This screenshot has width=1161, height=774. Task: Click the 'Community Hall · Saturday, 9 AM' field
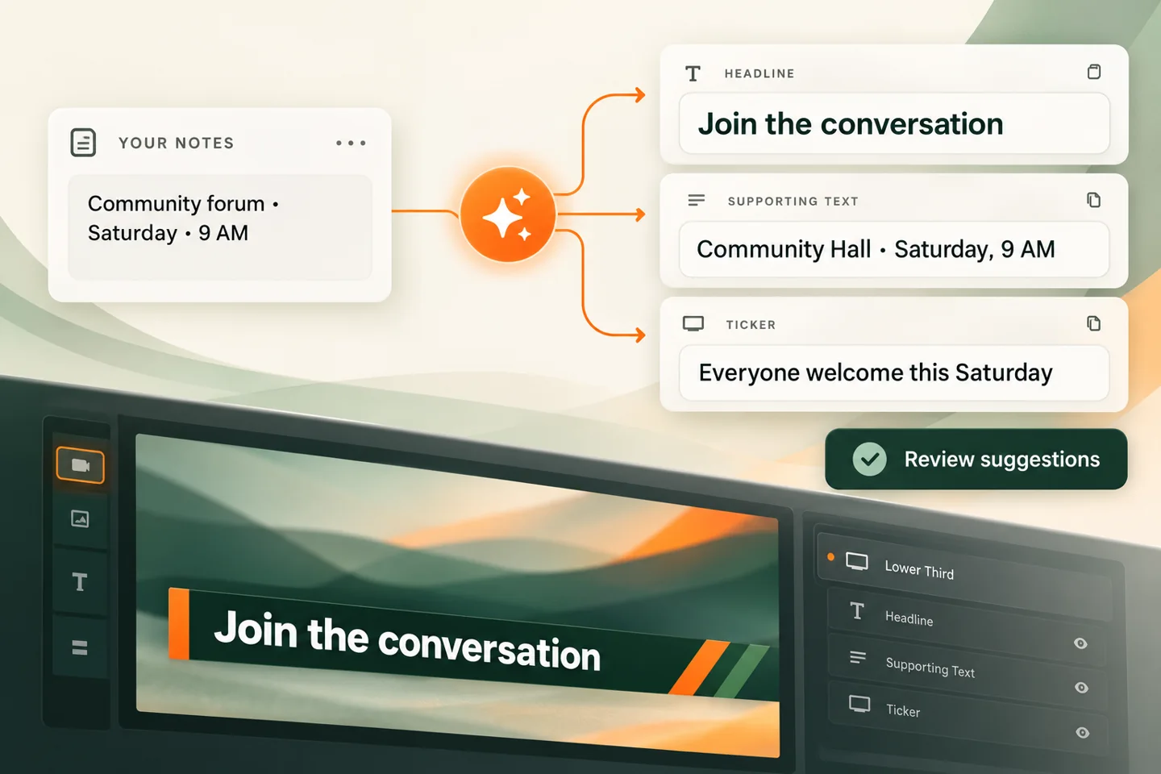click(x=894, y=249)
